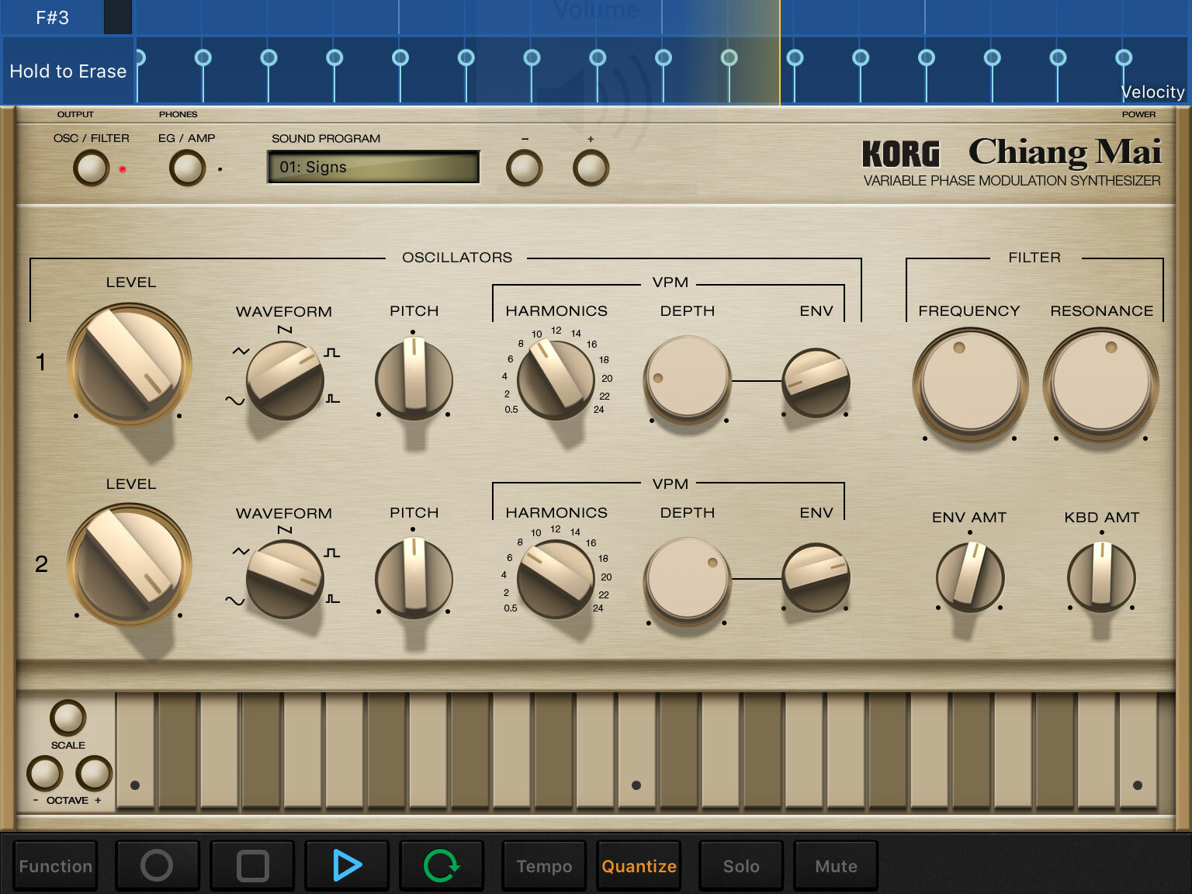This screenshot has height=894, width=1192.
Task: Click oscillator 2 VPM ENV knob
Action: 816,578
